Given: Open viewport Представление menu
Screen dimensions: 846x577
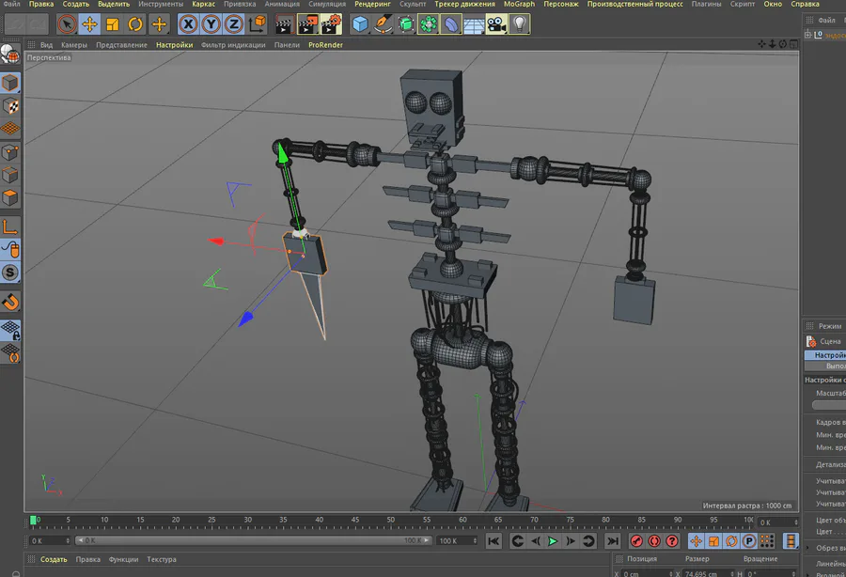Looking at the screenshot, I should point(121,45).
